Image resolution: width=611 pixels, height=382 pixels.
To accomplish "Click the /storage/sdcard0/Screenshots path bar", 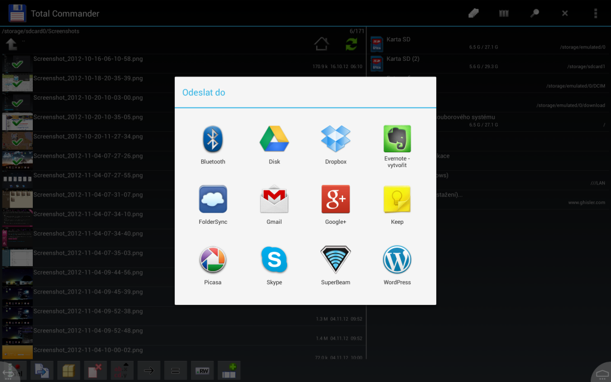I will click(x=183, y=31).
